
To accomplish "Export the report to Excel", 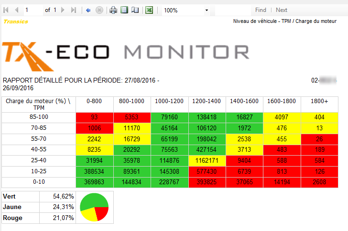I will pyautogui.click(x=149, y=10).
